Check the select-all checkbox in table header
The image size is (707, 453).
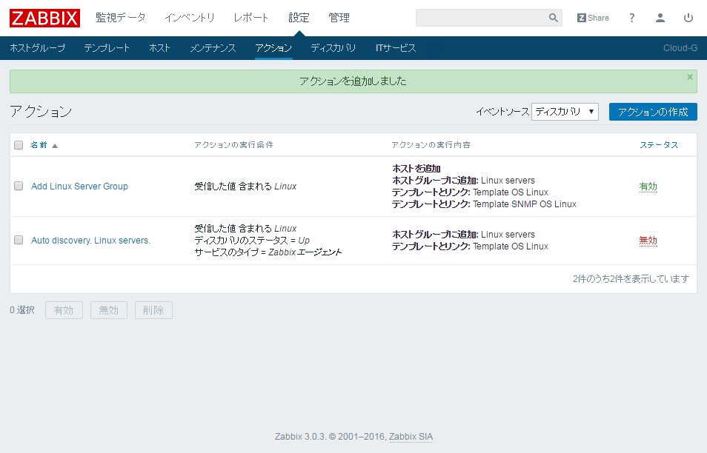pyautogui.click(x=19, y=144)
